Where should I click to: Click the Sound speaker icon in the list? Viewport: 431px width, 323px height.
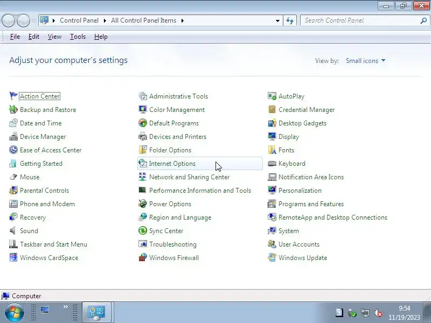[x=13, y=231]
